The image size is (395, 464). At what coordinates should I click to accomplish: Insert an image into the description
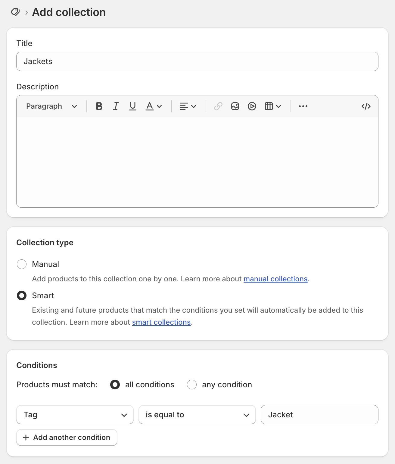235,106
